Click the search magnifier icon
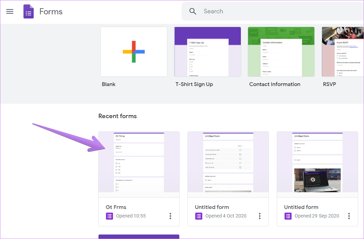364x239 pixels. 193,11
